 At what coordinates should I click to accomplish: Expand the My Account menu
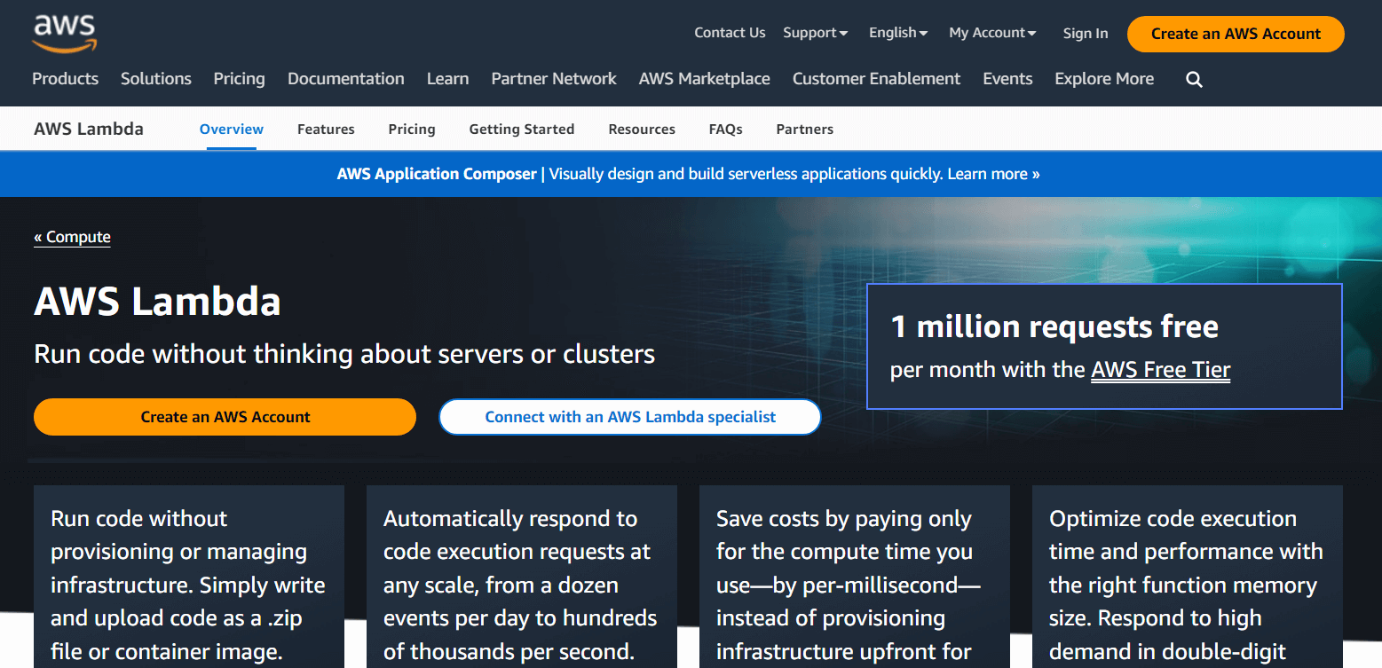991,32
